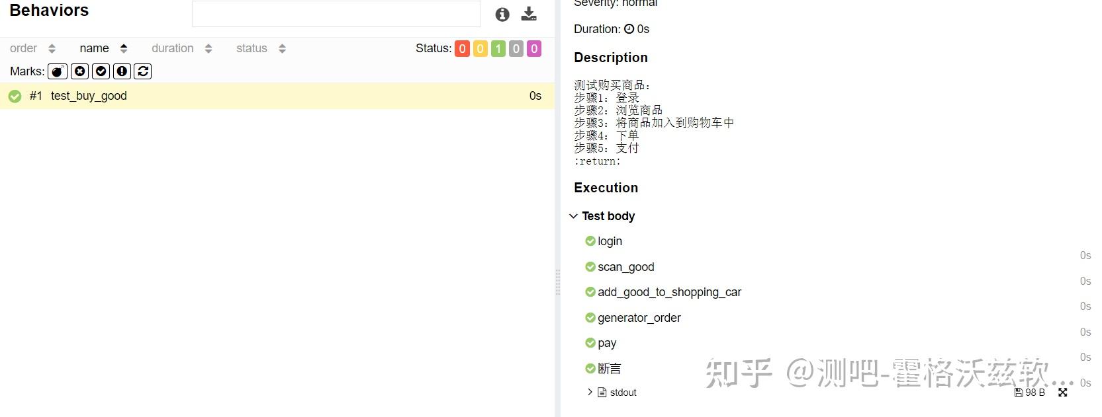Viewport: 1102px width, 417px height.
Task: Click passed icon of test_buy_good row
Action: pyautogui.click(x=15, y=96)
